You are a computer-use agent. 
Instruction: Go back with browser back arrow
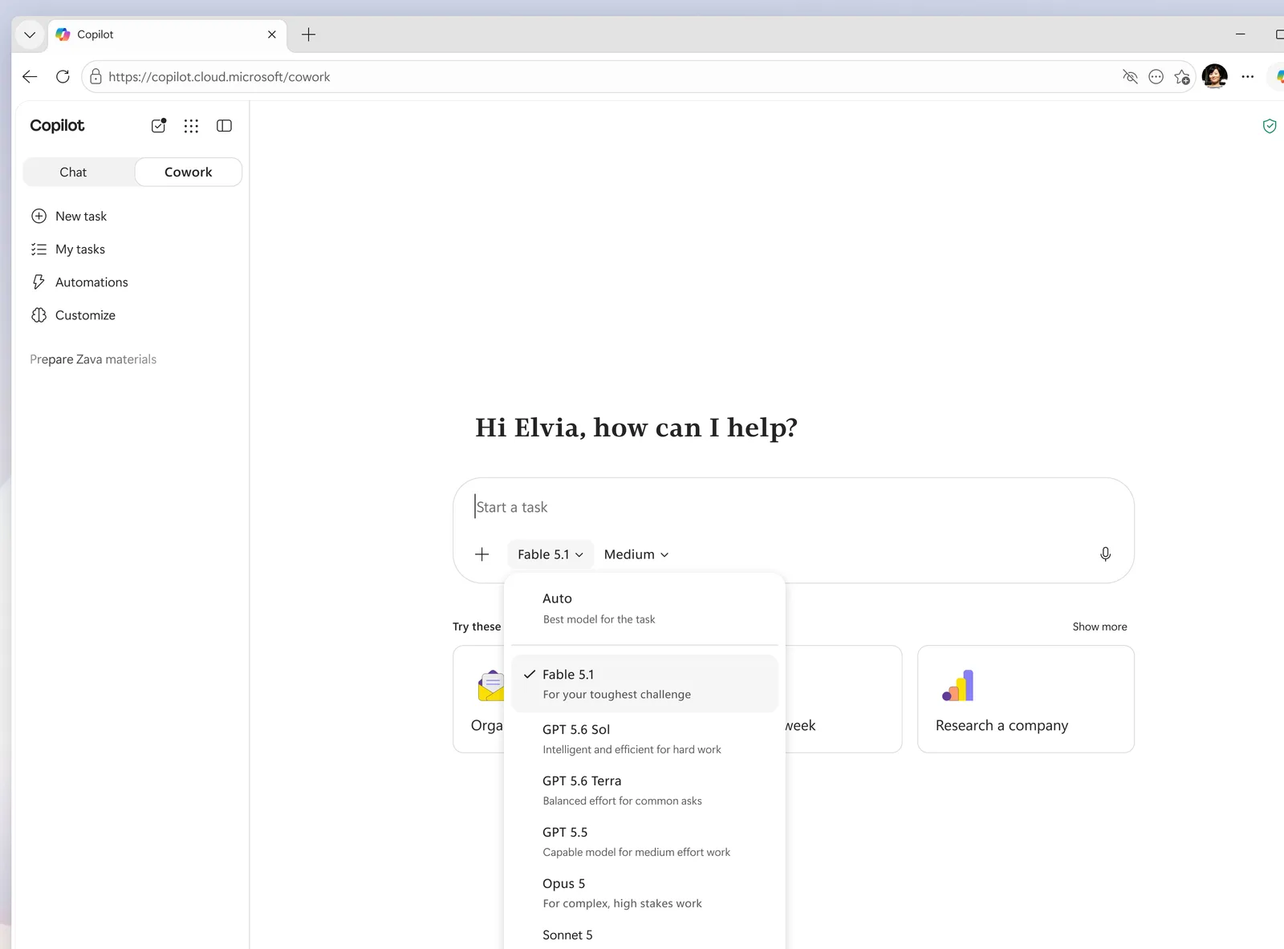point(30,77)
